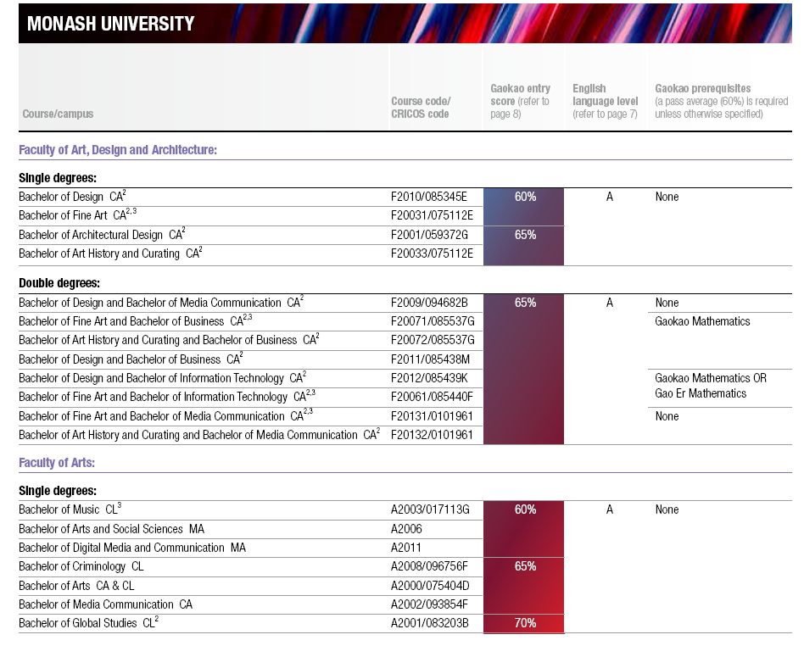Screen dimensions: 804x657
Task: Select 'Bachelor of Art History and Curating and Bachelor of Business'
Action: pos(170,340)
